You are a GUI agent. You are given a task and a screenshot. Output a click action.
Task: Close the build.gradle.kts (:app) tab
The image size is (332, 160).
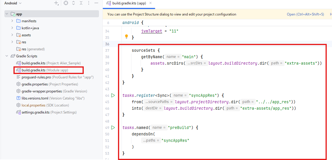click(150, 3)
